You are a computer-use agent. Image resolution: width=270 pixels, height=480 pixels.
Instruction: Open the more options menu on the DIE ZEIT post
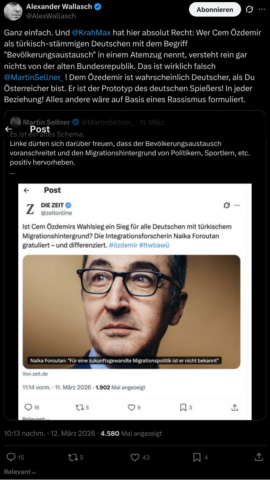[x=237, y=205]
